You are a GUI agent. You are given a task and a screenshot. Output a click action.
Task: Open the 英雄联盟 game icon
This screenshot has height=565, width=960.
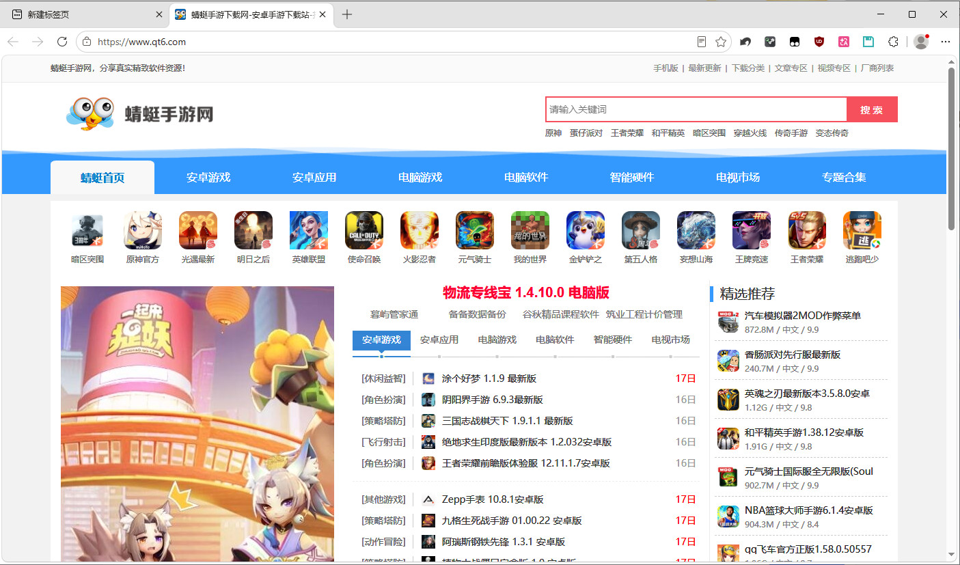[309, 230]
